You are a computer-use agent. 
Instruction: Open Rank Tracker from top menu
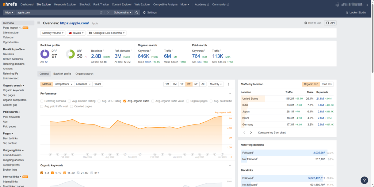(101, 4)
